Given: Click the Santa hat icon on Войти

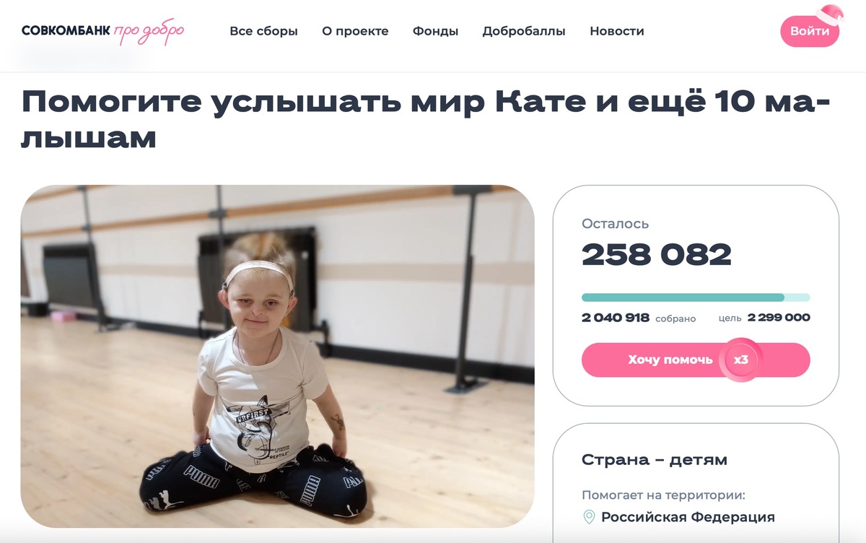Looking at the screenshot, I should click(x=831, y=14).
